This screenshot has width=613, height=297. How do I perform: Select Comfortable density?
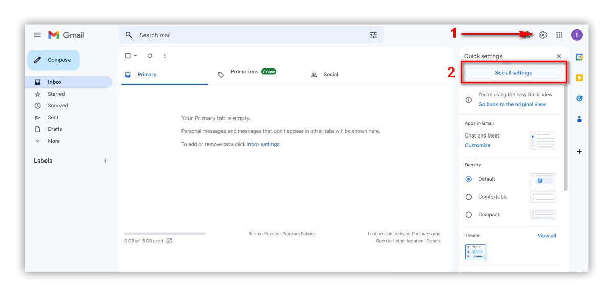coord(469,197)
